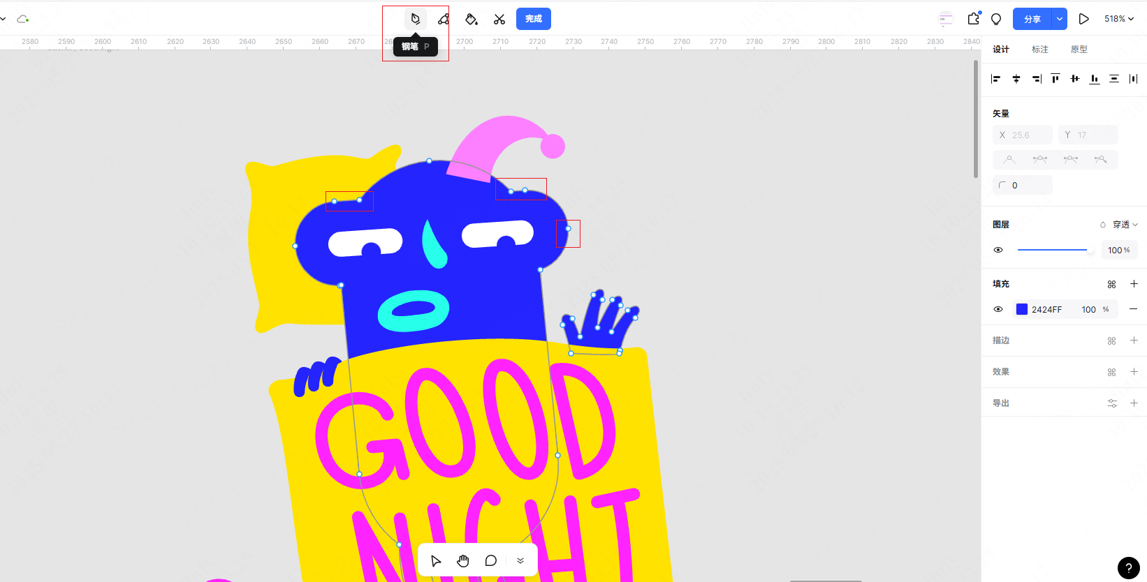This screenshot has width=1147, height=582.
Task: Click the blue 完成 (Done) button
Action: 534,19
